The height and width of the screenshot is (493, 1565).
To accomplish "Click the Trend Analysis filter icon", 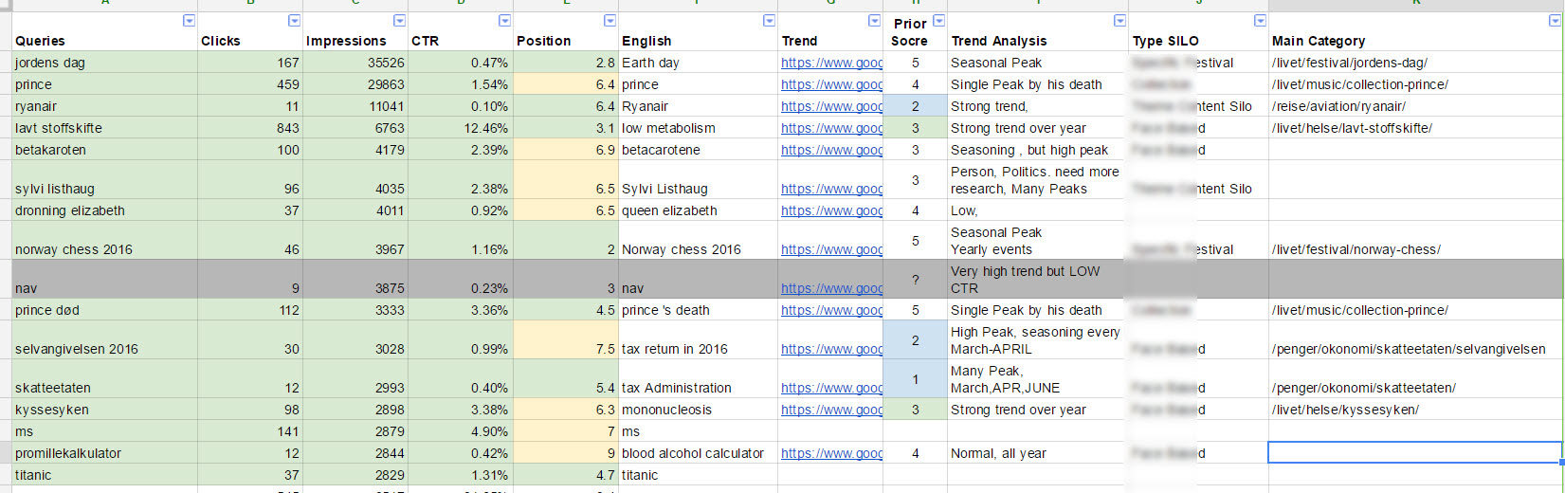I will (1119, 21).
